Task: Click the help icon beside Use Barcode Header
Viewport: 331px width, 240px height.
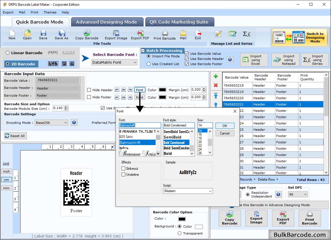Action: point(230,60)
